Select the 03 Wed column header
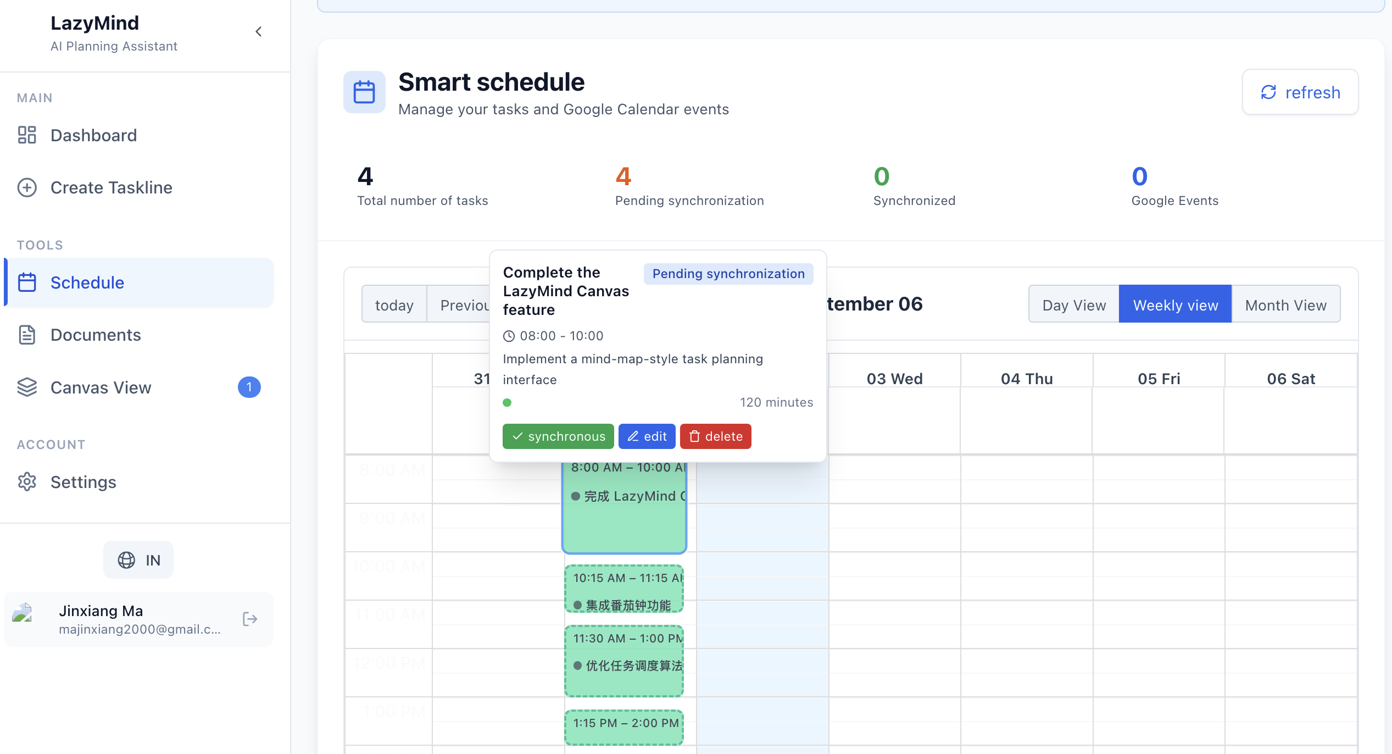The height and width of the screenshot is (754, 1392). pos(894,379)
